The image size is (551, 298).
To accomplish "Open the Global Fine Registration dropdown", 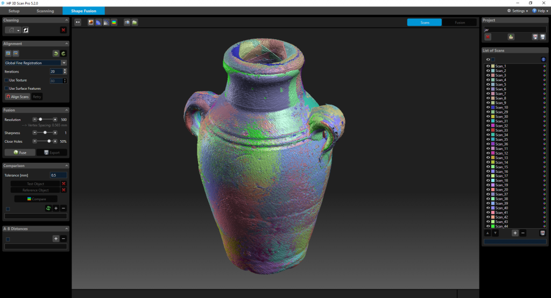I will point(64,63).
